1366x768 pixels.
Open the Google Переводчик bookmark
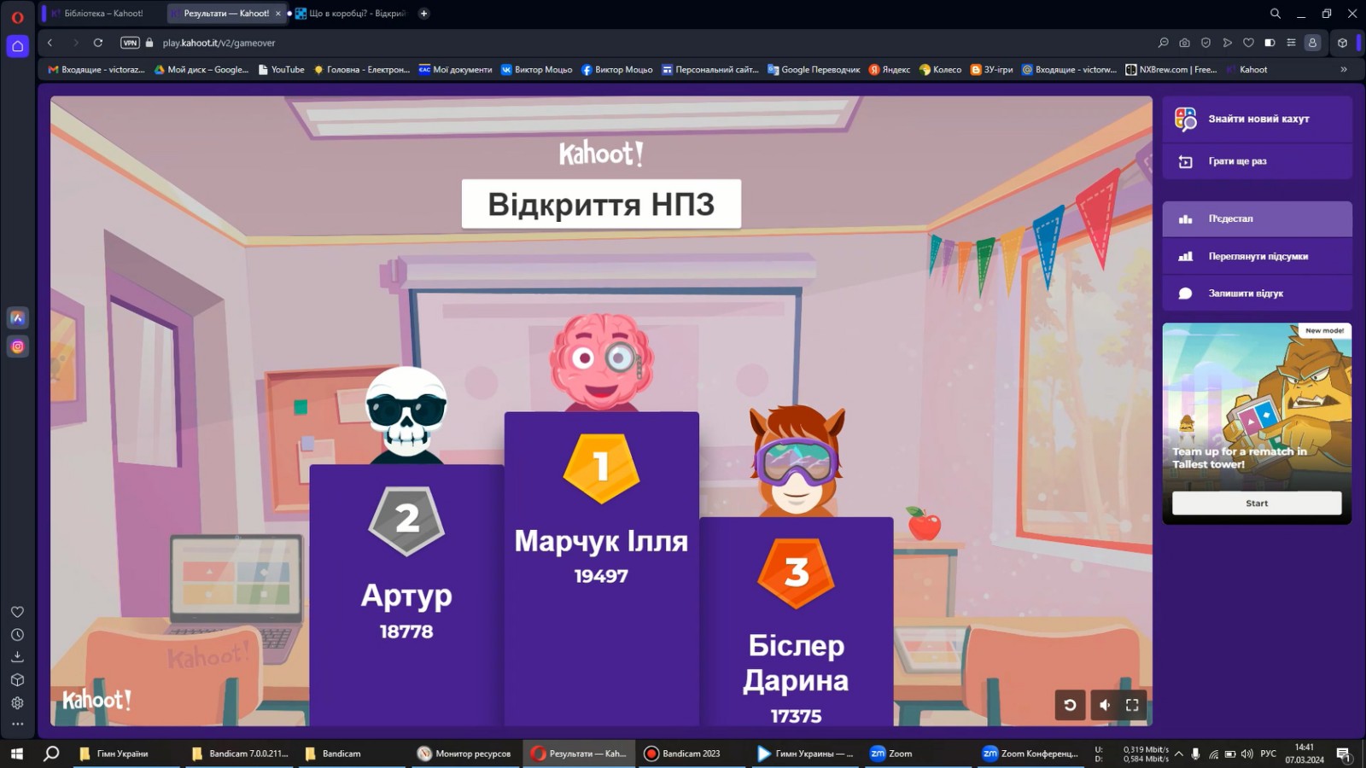coord(814,70)
